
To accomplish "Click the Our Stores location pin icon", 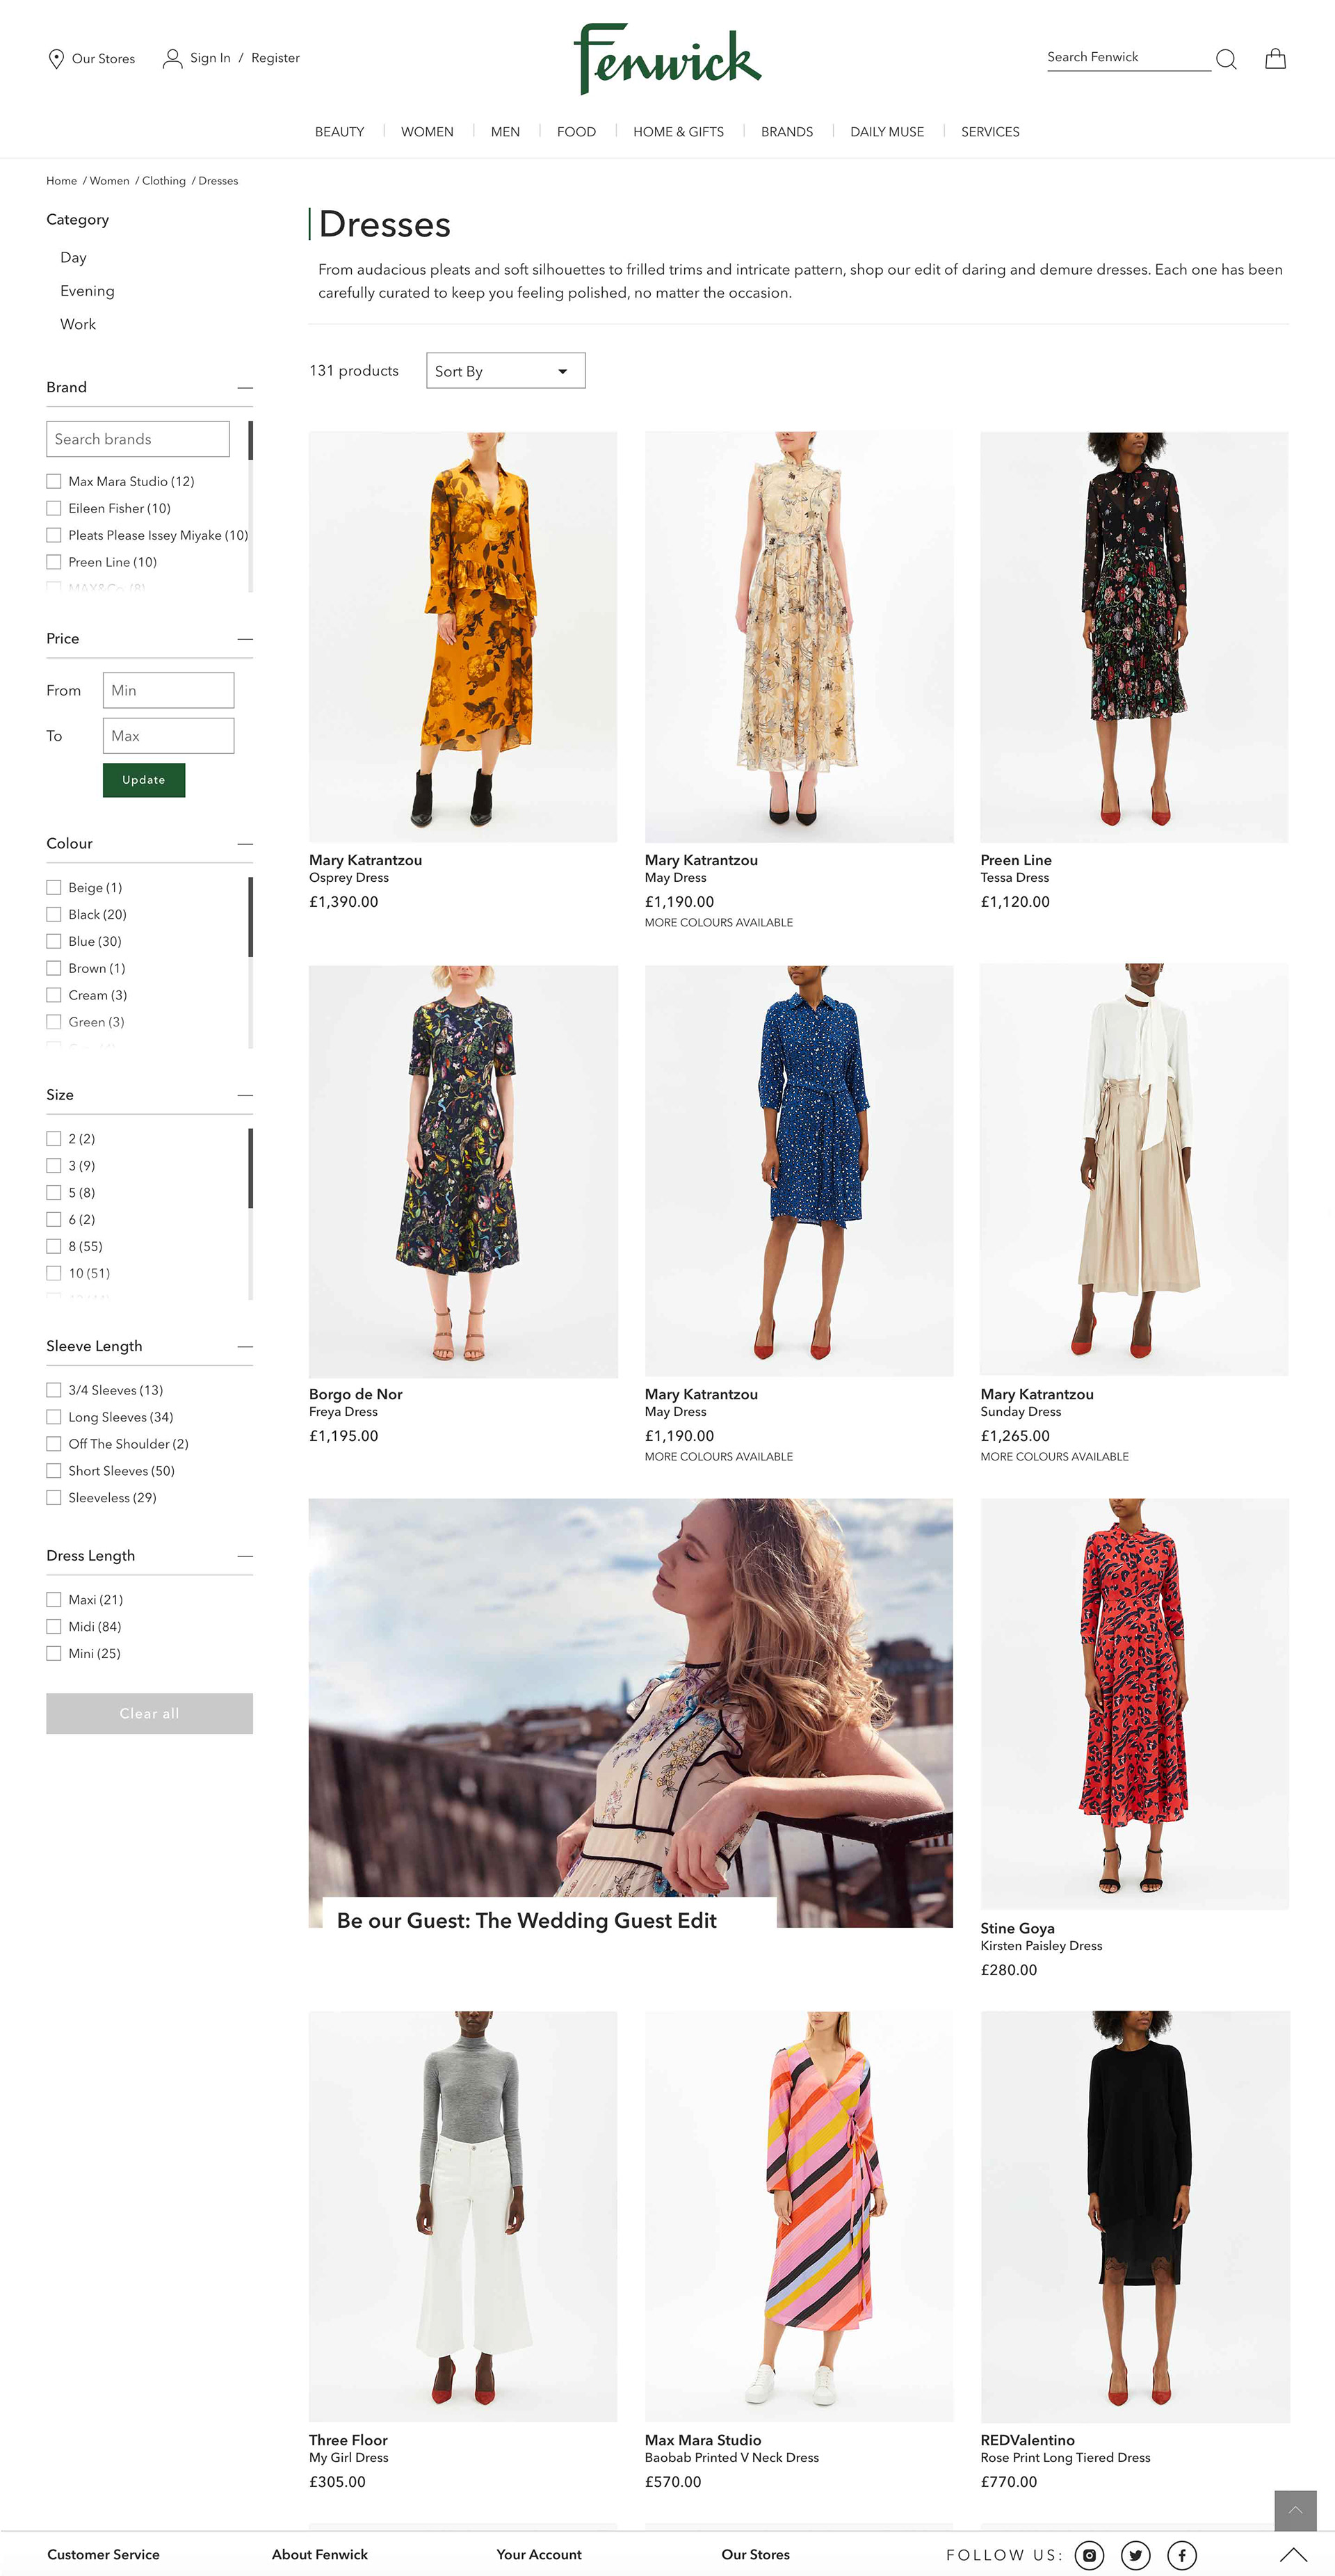I will [56, 59].
